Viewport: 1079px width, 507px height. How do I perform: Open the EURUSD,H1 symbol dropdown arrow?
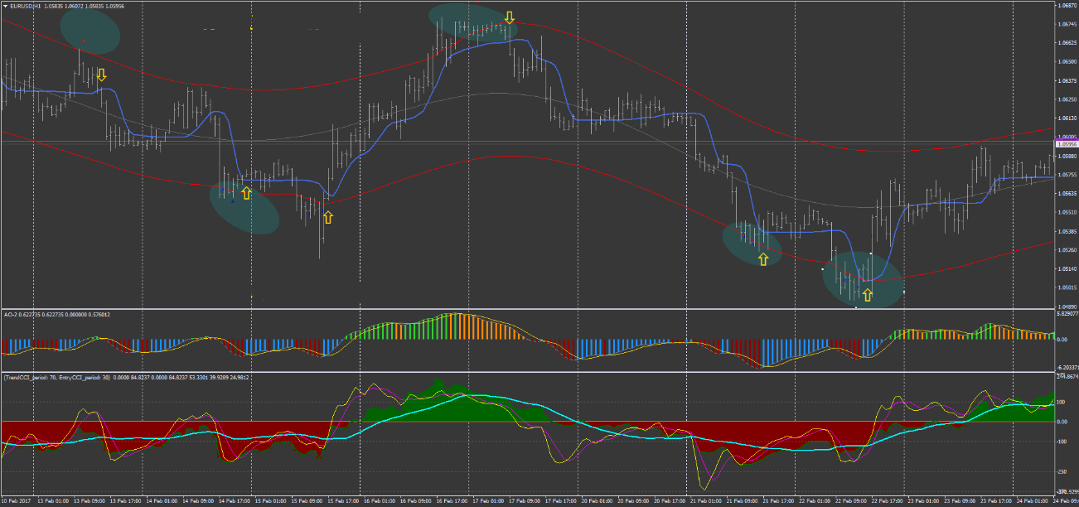[6, 4]
